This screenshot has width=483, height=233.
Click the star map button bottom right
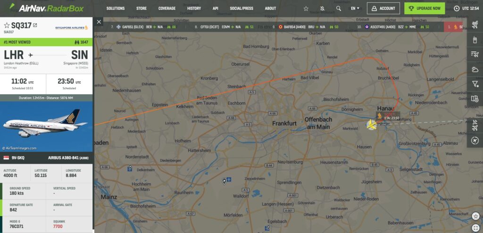click(x=475, y=216)
